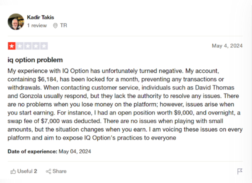Click the second grey rating star
This screenshot has height=183, width=252.
point(20,46)
